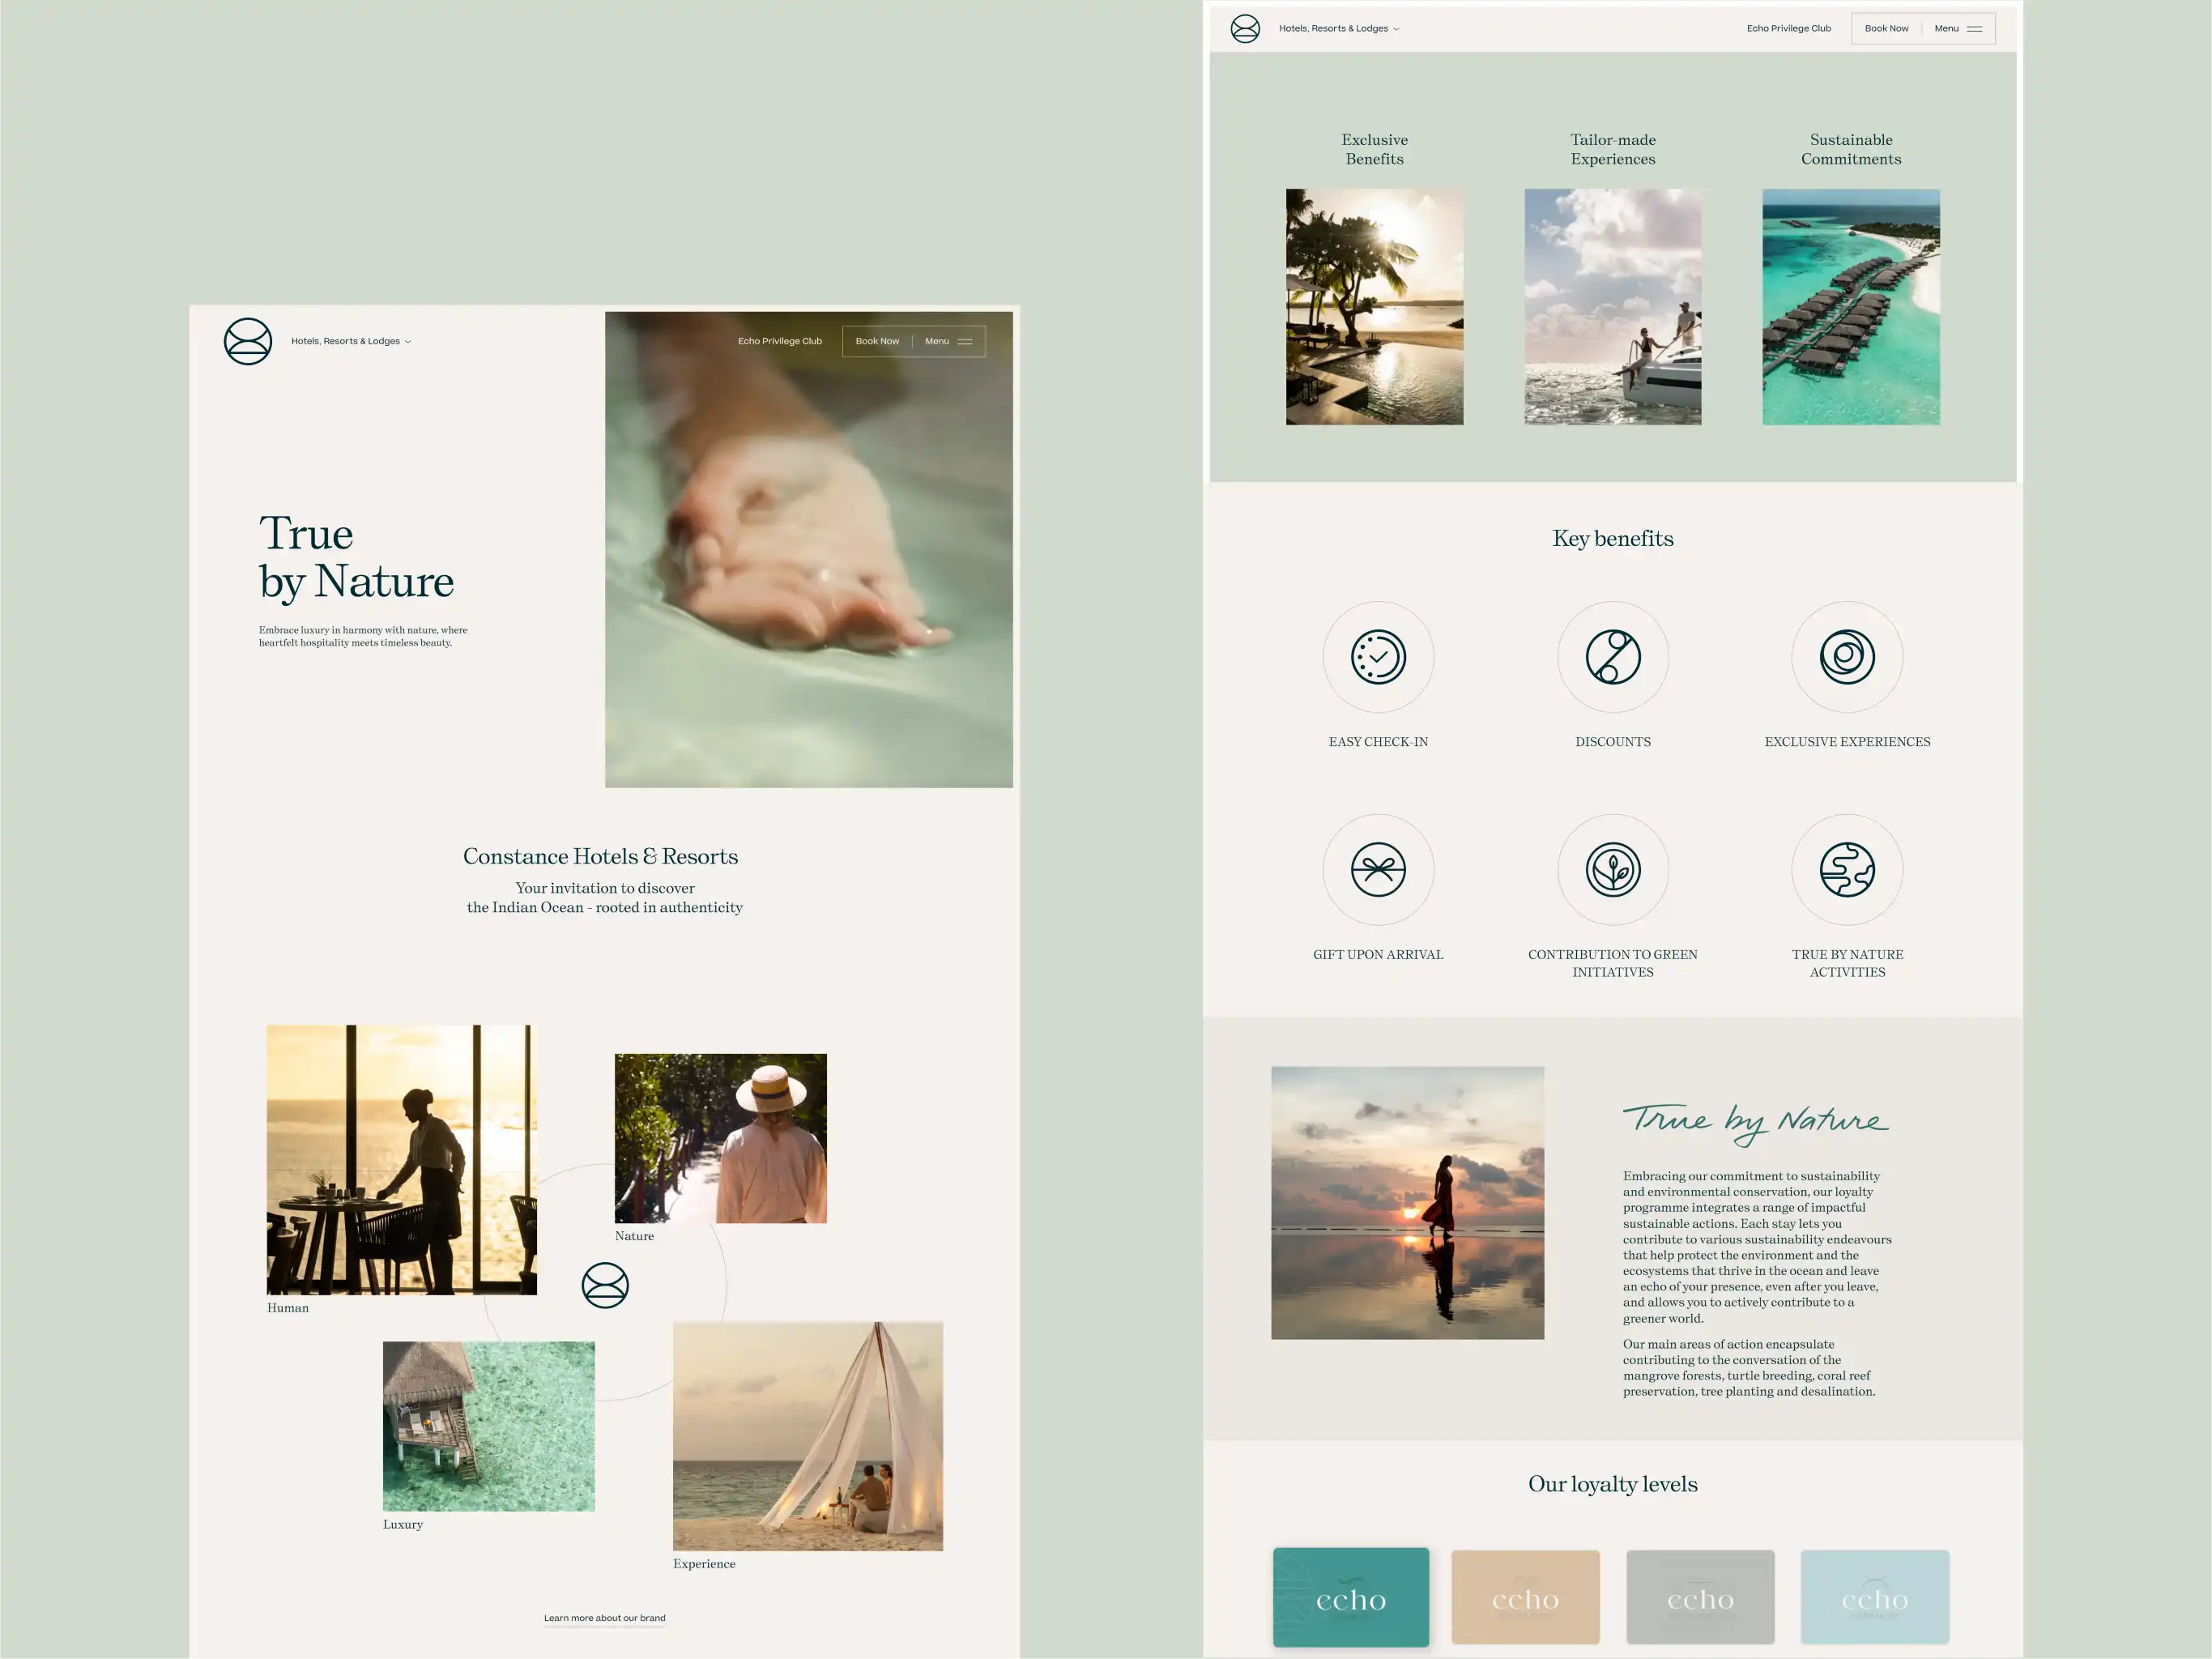
Task: Select the beige echo loyalty card
Action: point(1524,1596)
